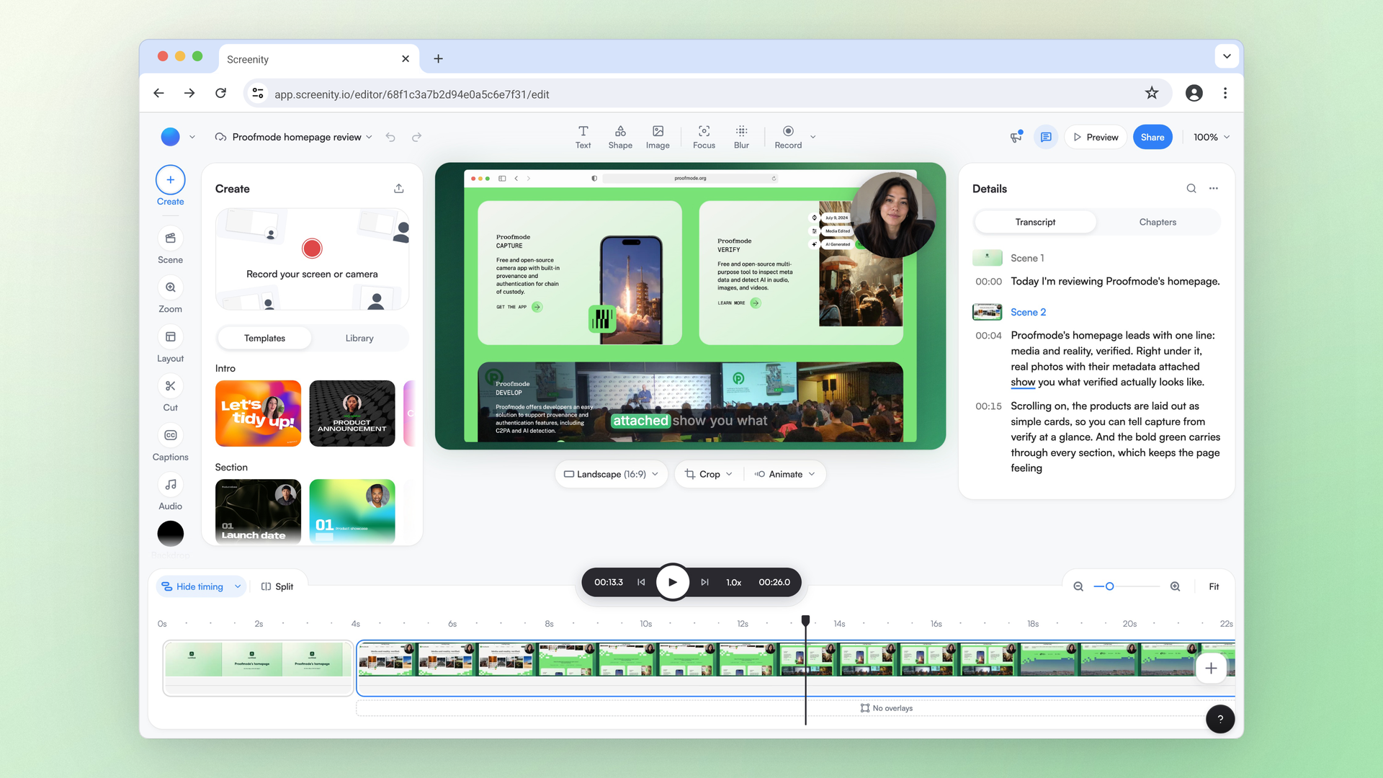
Task: Select the Product Announcement intro template
Action: tap(352, 413)
